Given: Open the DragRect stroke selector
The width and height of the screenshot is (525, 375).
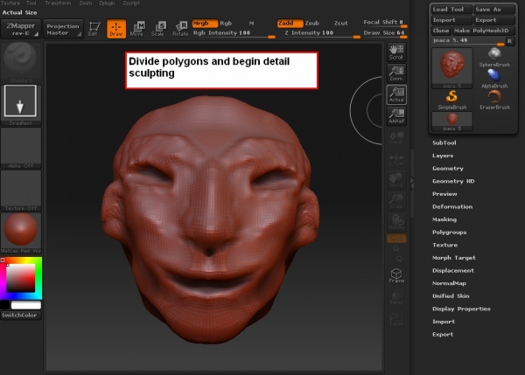Looking at the screenshot, I should coord(21,105).
